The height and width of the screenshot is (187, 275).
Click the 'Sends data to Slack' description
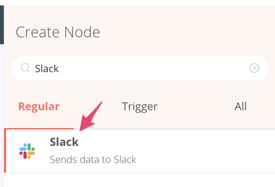click(x=93, y=159)
